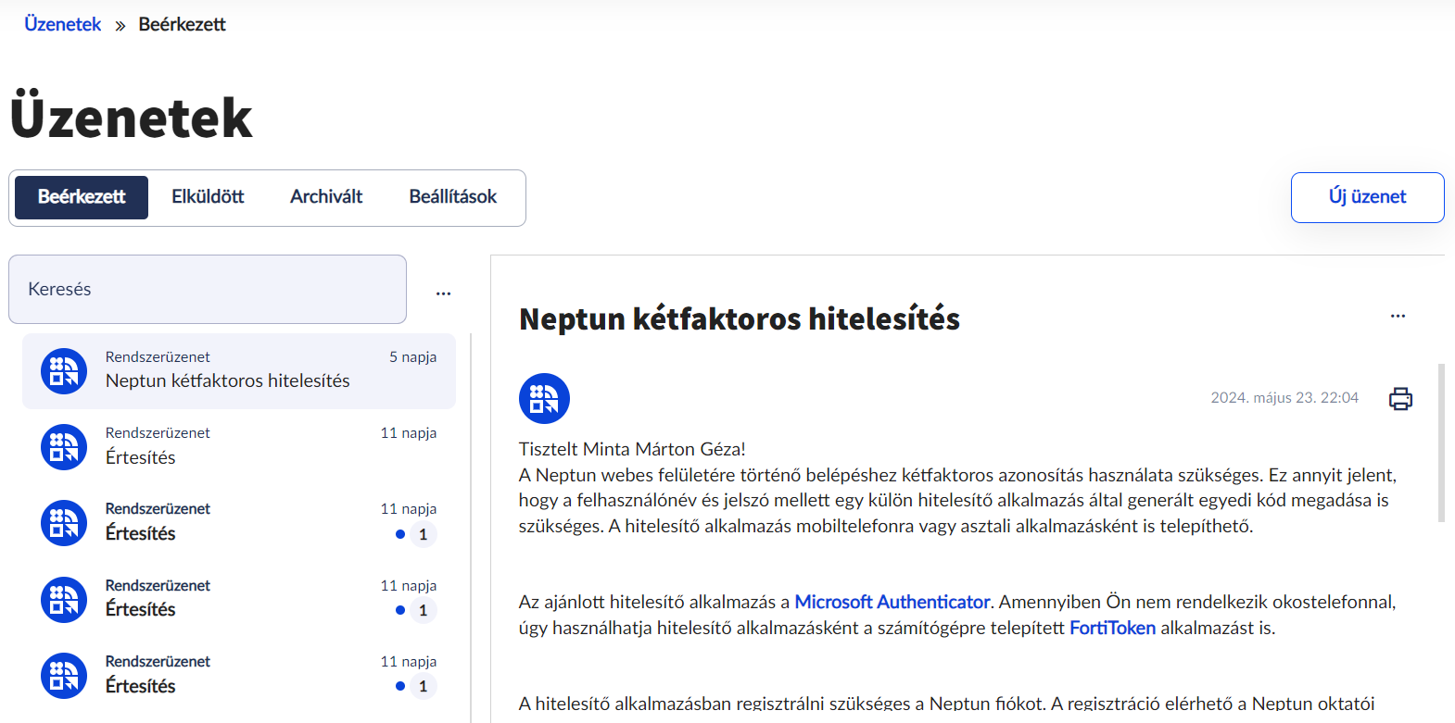
Task: Open the Elküldött tab
Action: click(208, 197)
